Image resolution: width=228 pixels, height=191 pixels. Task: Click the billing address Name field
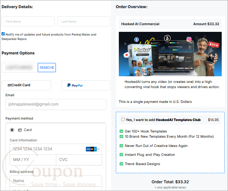[56, 181]
